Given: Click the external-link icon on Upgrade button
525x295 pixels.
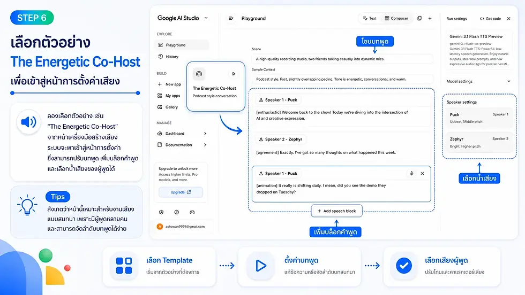Looking at the screenshot, I should 189,192.
